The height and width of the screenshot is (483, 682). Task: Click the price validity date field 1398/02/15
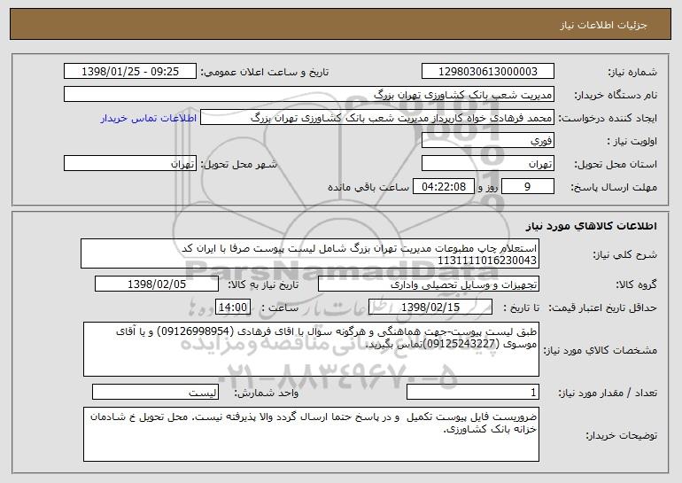pyautogui.click(x=430, y=308)
